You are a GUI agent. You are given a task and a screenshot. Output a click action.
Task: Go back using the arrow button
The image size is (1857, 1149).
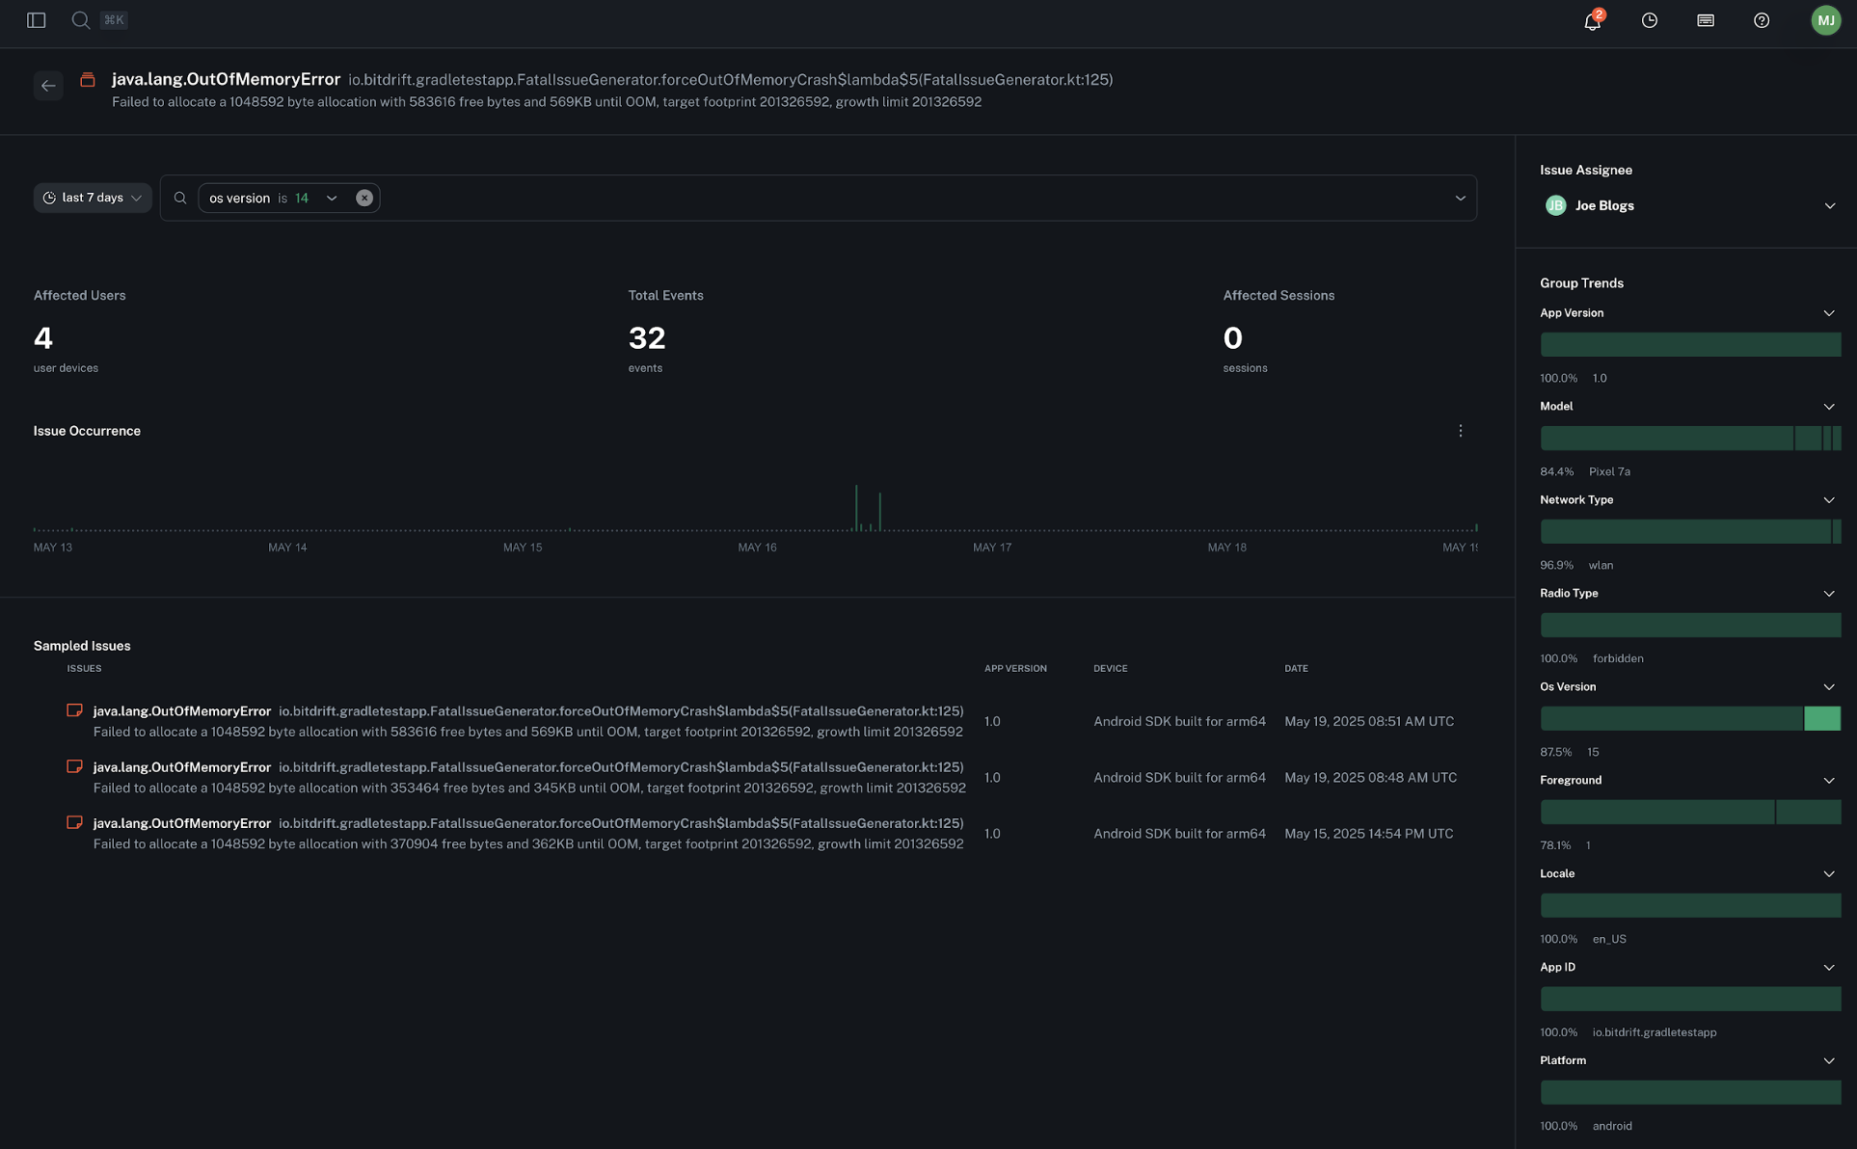[48, 86]
